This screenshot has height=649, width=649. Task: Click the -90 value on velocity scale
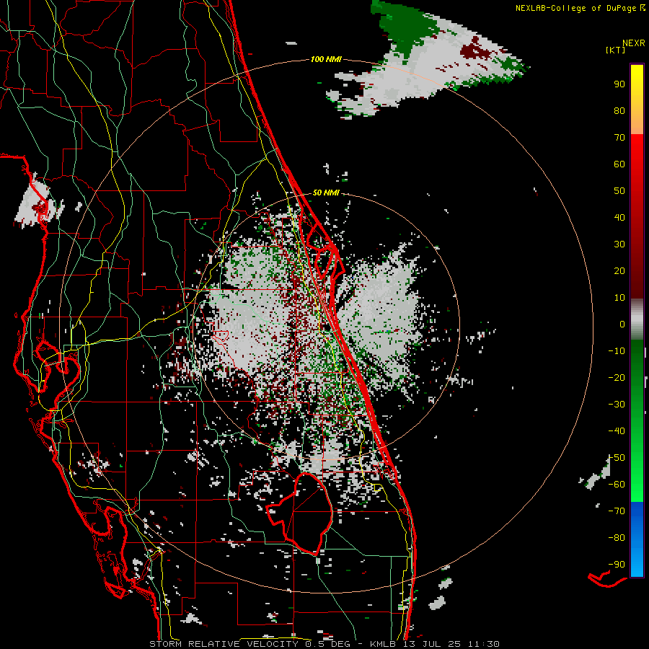(x=617, y=565)
